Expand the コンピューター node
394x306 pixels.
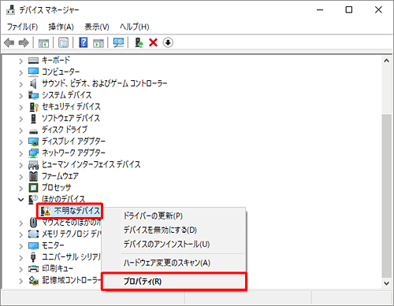21,72
